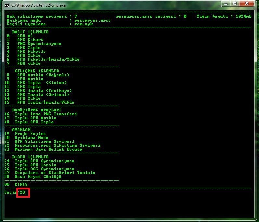This screenshot has width=259, height=222.
Task: Select '18 Toplu APK Topla' entry
Action: coord(29,122)
